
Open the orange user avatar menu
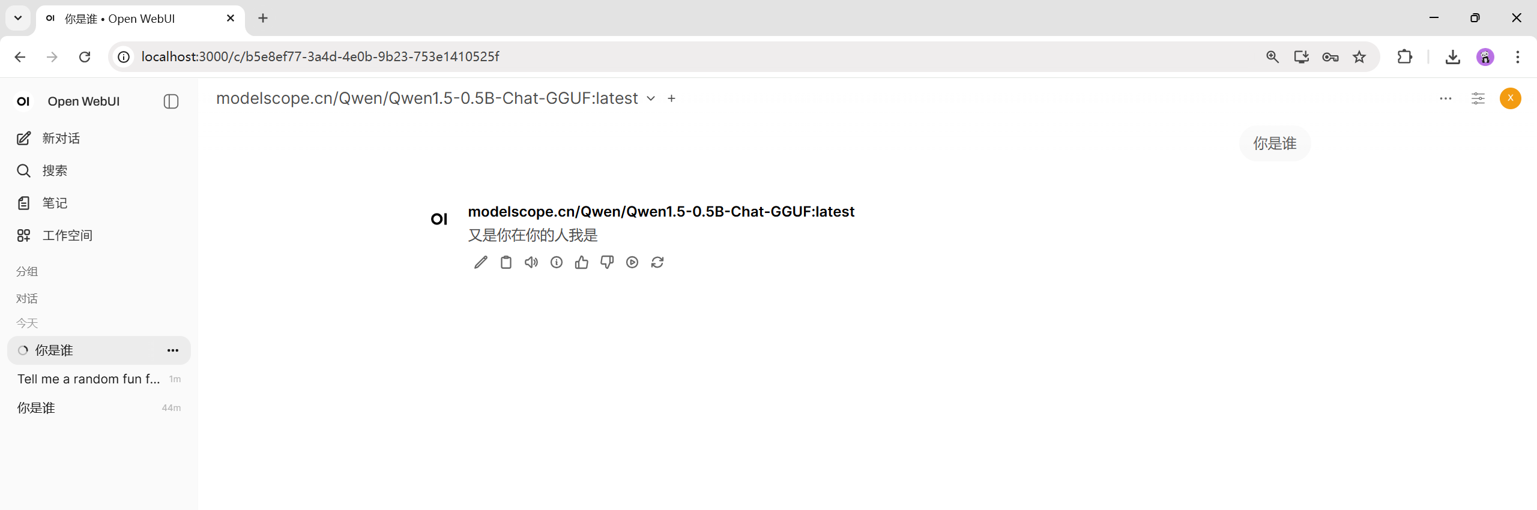point(1511,98)
